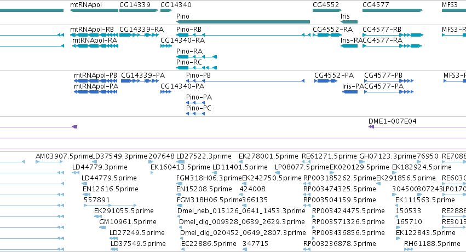
Task: Click the EK020129.5prime EST label
Action: [x=359, y=167]
